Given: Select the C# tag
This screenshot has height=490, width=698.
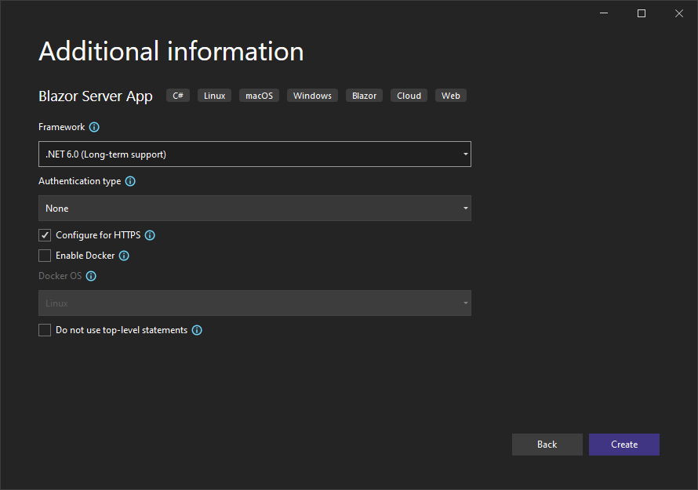Looking at the screenshot, I should click(x=178, y=96).
